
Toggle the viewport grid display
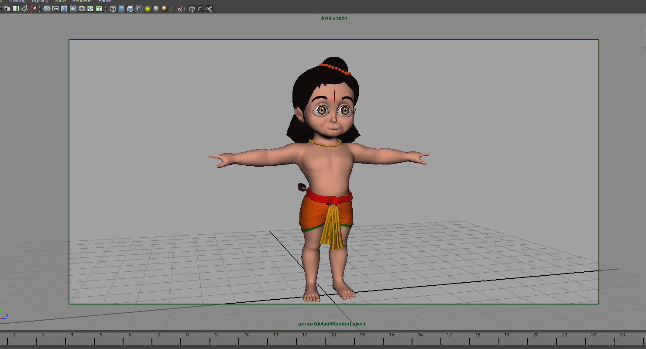click(x=47, y=9)
